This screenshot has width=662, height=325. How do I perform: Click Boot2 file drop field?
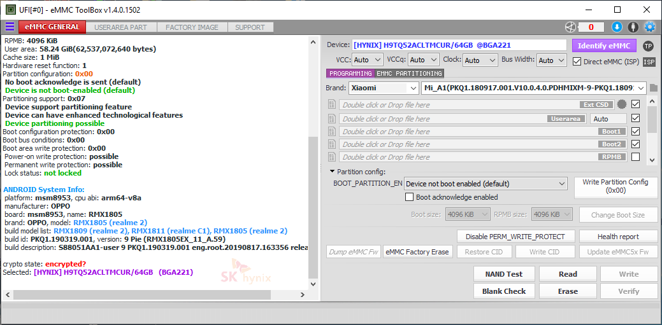[482, 144]
